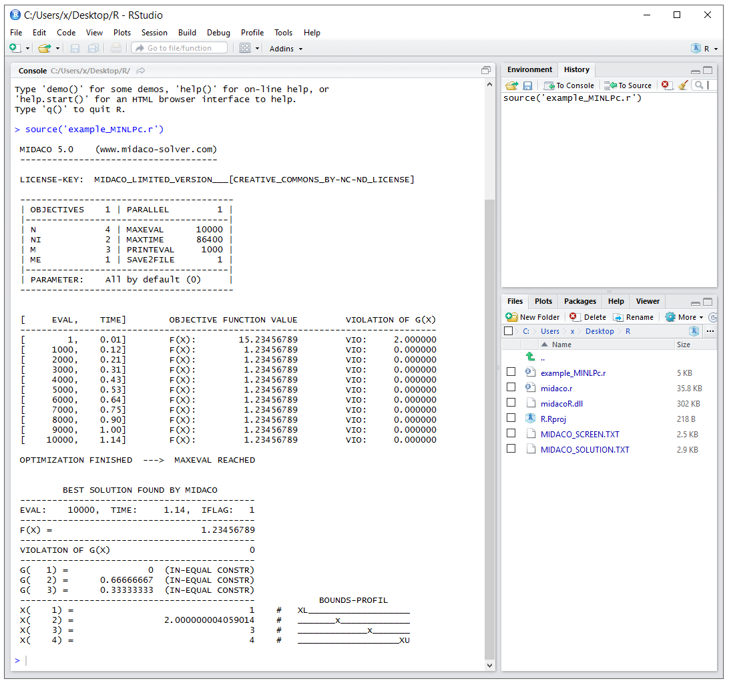Select the source('example_MINLPc.r') history entry

click(572, 98)
